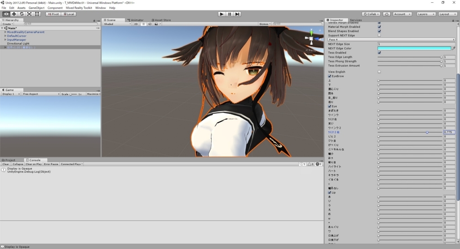Open the File menu
Viewport: 460px width, 249px height.
tap(4, 8)
